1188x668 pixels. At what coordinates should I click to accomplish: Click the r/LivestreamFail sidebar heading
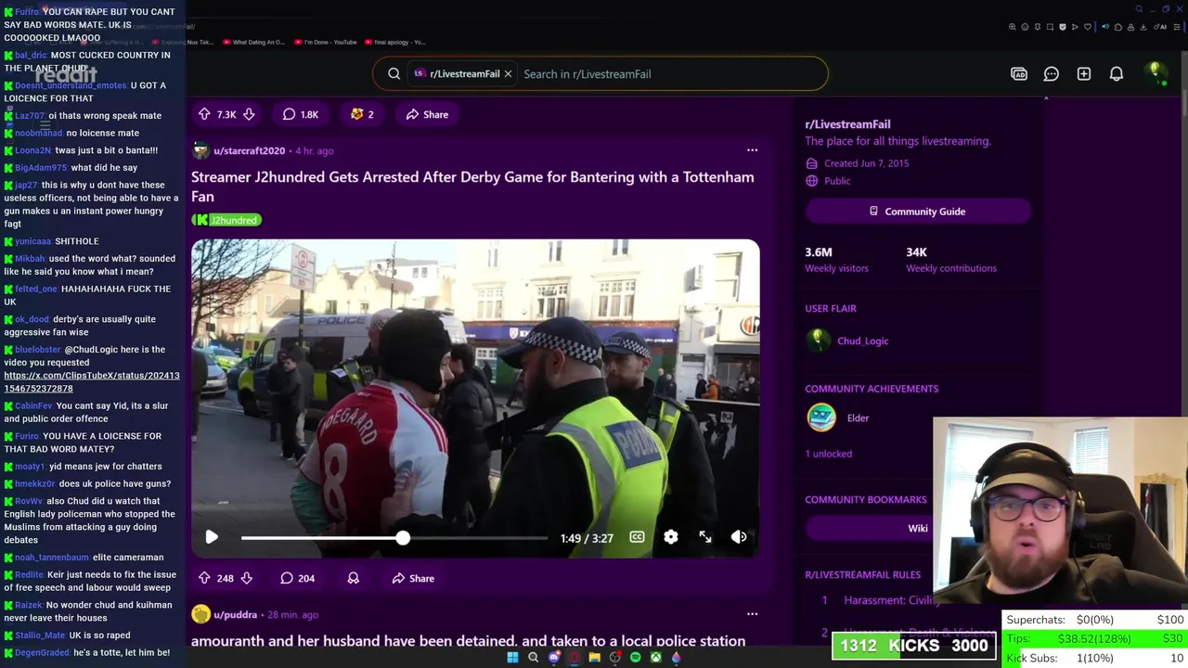(847, 123)
